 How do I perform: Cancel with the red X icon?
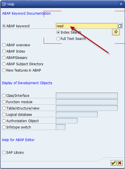pyautogui.click(x=120, y=163)
